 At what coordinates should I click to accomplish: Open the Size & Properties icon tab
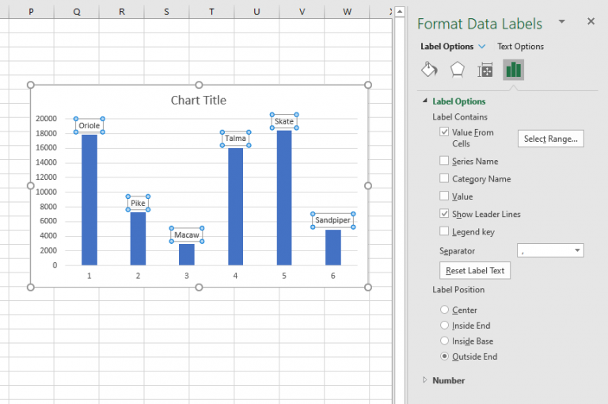tap(485, 70)
